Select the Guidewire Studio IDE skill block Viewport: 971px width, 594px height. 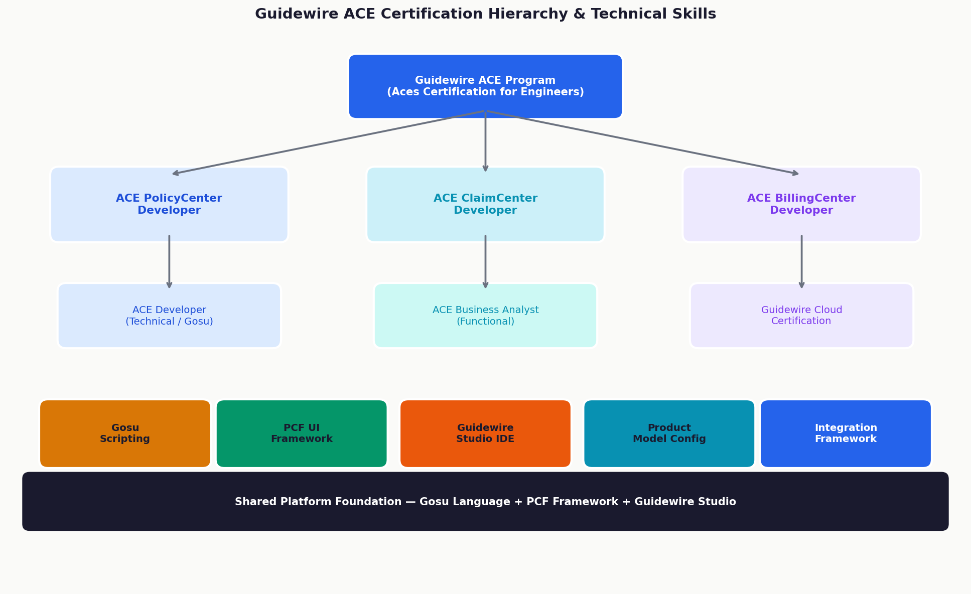click(x=485, y=433)
